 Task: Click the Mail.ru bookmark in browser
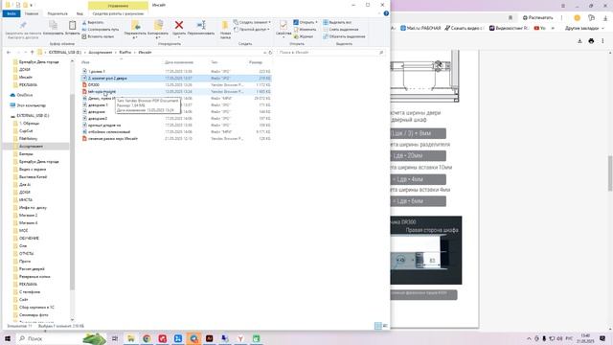pyautogui.click(x=420, y=28)
